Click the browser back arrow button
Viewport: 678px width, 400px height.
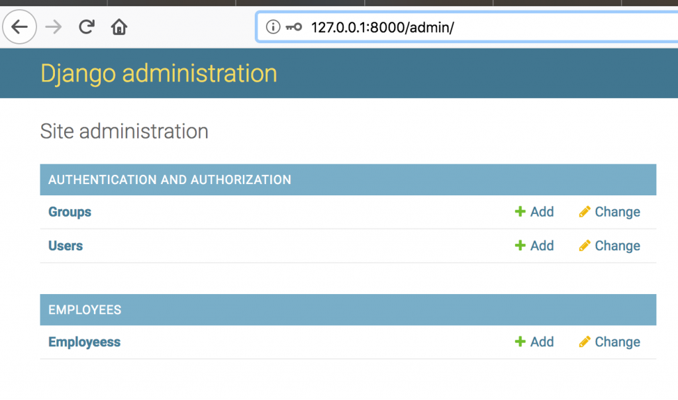[x=20, y=27]
